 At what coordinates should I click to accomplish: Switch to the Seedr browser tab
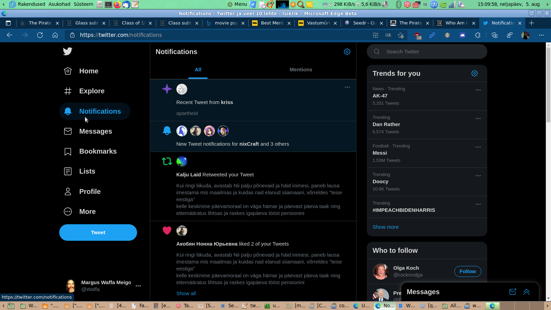tap(364, 23)
